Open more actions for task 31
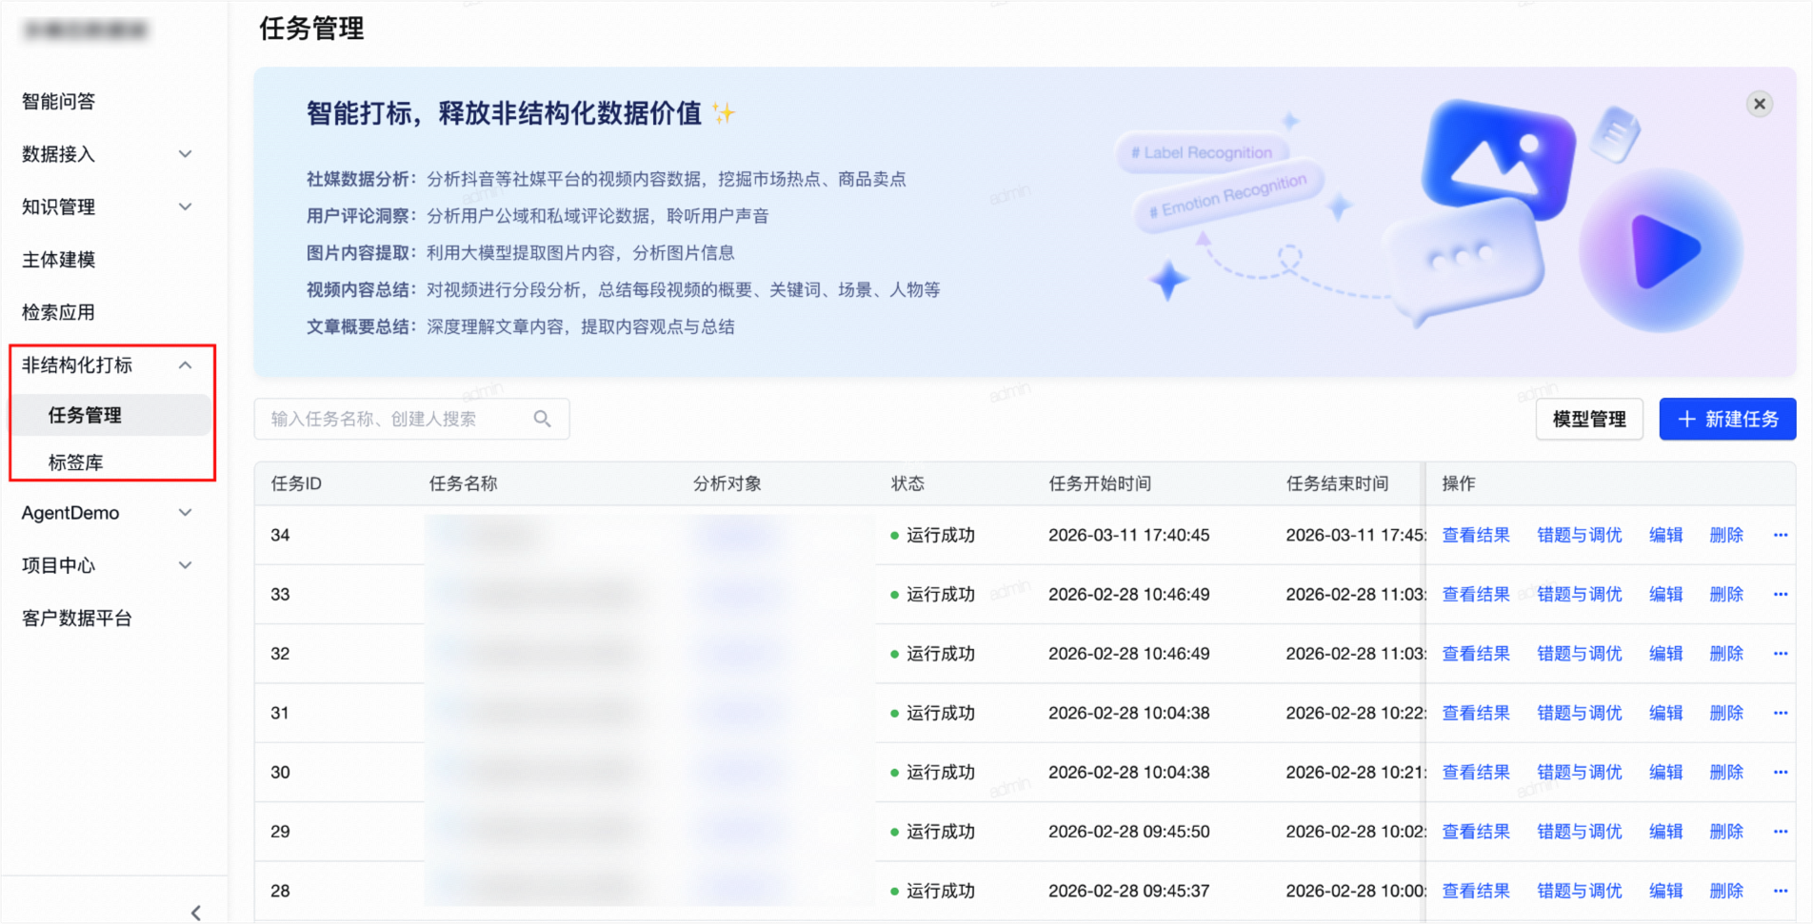The image size is (1813, 924). (x=1781, y=713)
